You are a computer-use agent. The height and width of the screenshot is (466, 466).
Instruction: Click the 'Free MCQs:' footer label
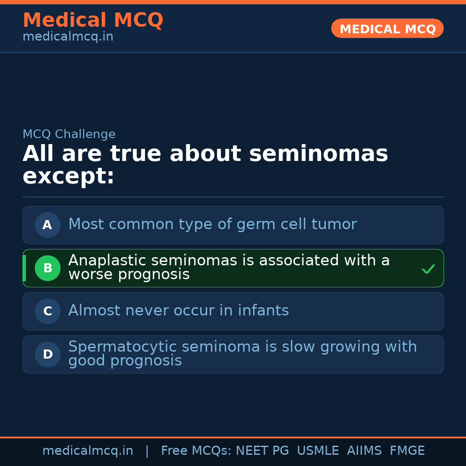[x=196, y=451]
